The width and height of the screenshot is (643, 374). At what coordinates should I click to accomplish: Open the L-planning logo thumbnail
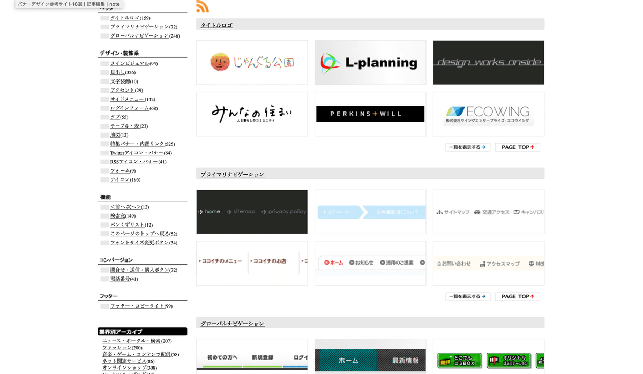pyautogui.click(x=370, y=63)
